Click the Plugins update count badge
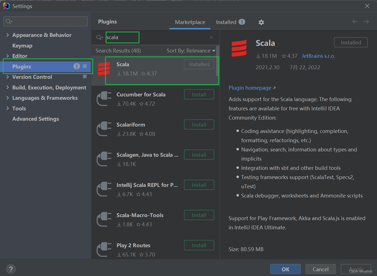This screenshot has width=377, height=276. pos(77,66)
